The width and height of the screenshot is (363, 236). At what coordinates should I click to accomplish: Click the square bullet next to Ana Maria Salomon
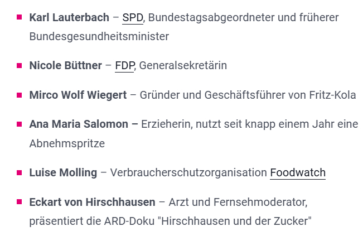[20, 124]
